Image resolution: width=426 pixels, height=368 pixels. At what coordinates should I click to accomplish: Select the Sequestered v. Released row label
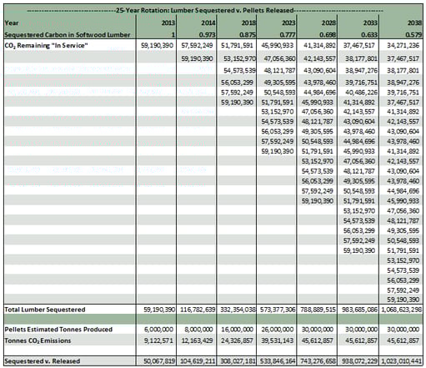pos(43,361)
